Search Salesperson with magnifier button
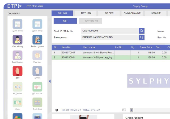Viewport: 170px width, 119px height. tap(142, 37)
